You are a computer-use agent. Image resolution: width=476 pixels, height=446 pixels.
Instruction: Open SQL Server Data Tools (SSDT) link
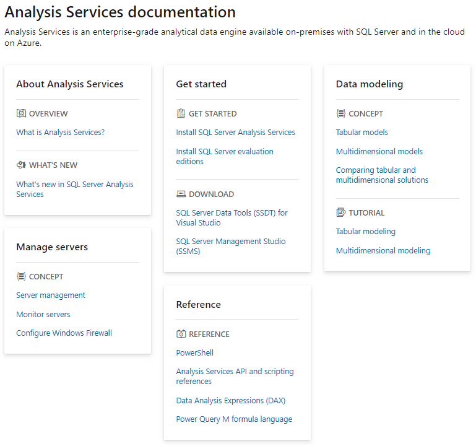coord(232,217)
